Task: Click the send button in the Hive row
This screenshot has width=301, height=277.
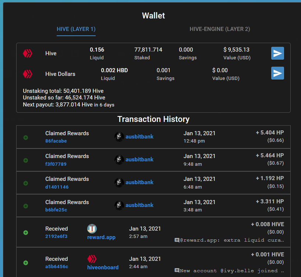Action: (277, 53)
